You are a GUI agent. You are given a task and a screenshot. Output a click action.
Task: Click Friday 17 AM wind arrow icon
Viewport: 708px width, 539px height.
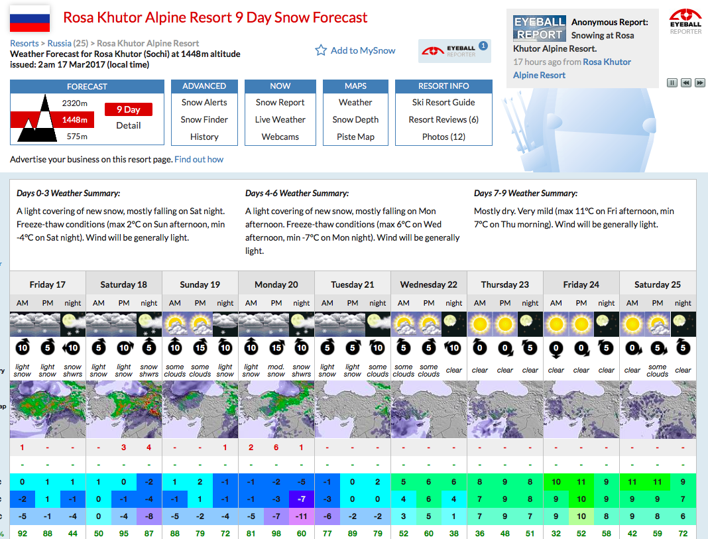point(22,347)
